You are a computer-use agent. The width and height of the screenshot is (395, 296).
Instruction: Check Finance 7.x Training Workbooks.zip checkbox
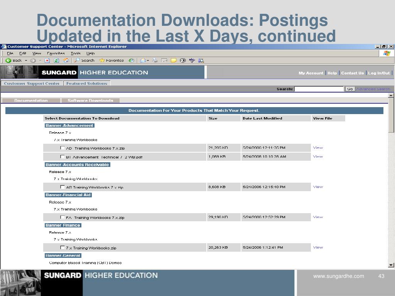click(x=62, y=247)
